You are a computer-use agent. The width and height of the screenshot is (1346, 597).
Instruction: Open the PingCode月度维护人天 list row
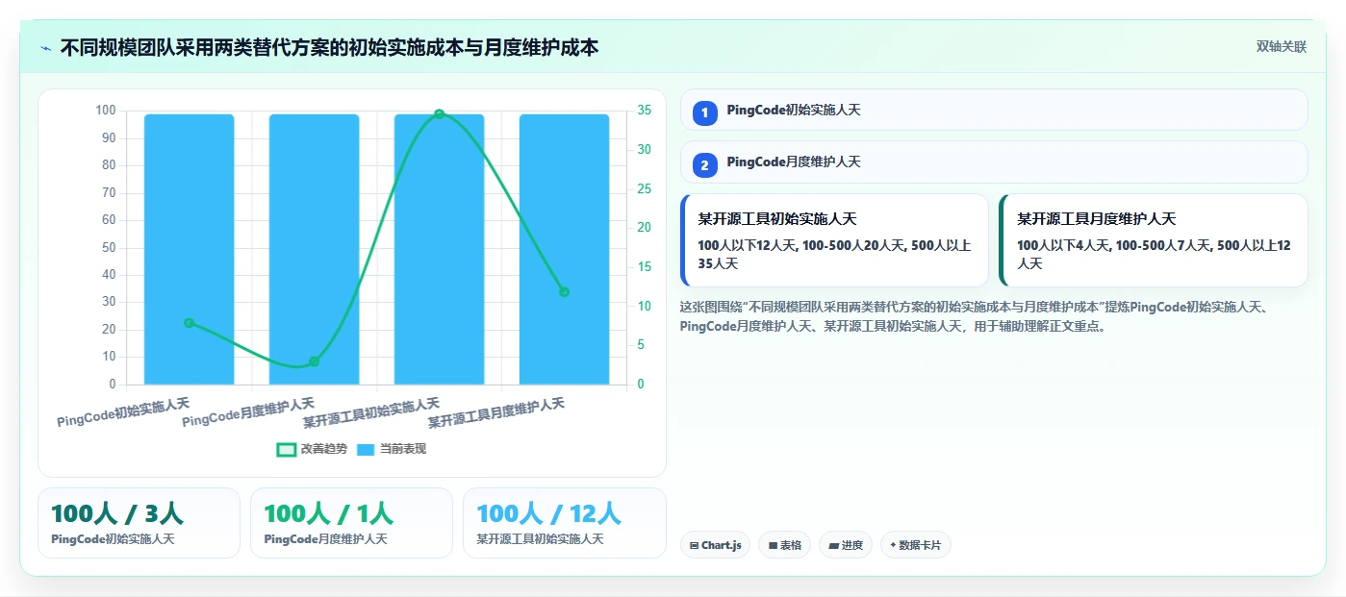994,162
